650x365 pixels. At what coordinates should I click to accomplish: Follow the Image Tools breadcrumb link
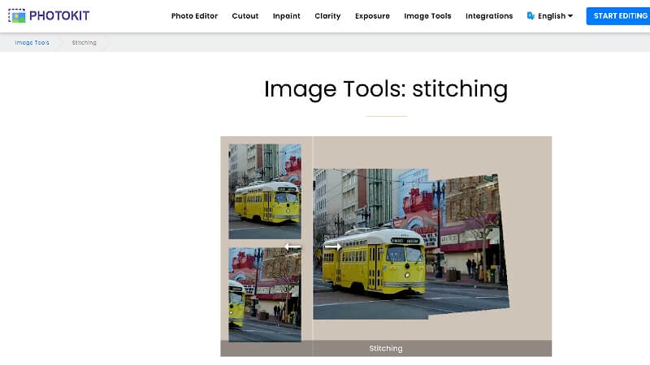coord(32,43)
